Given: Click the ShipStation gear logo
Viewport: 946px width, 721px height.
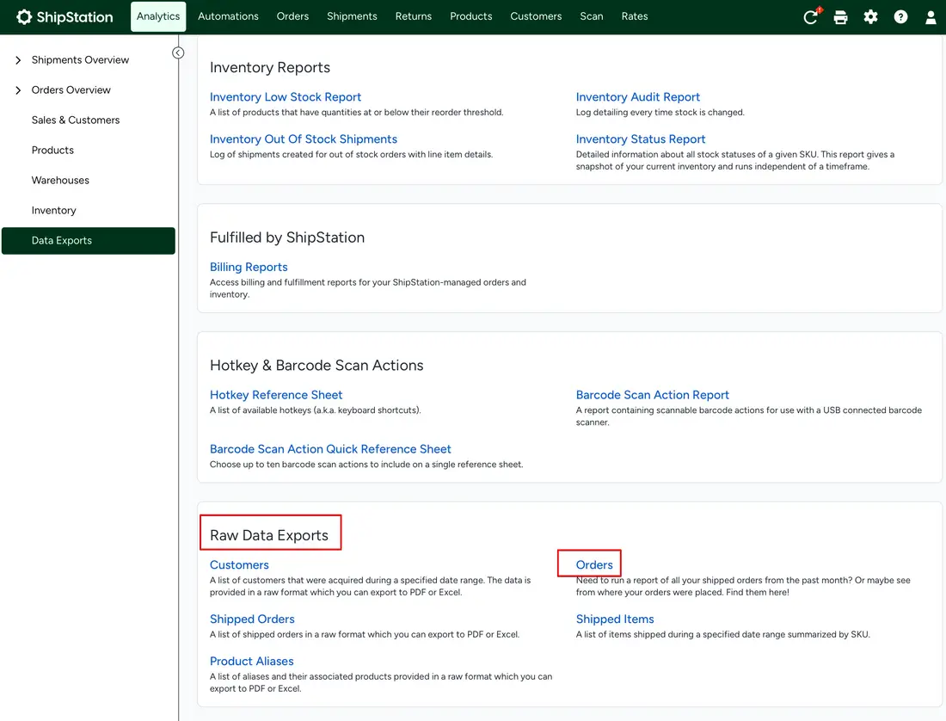Looking at the screenshot, I should tap(24, 17).
